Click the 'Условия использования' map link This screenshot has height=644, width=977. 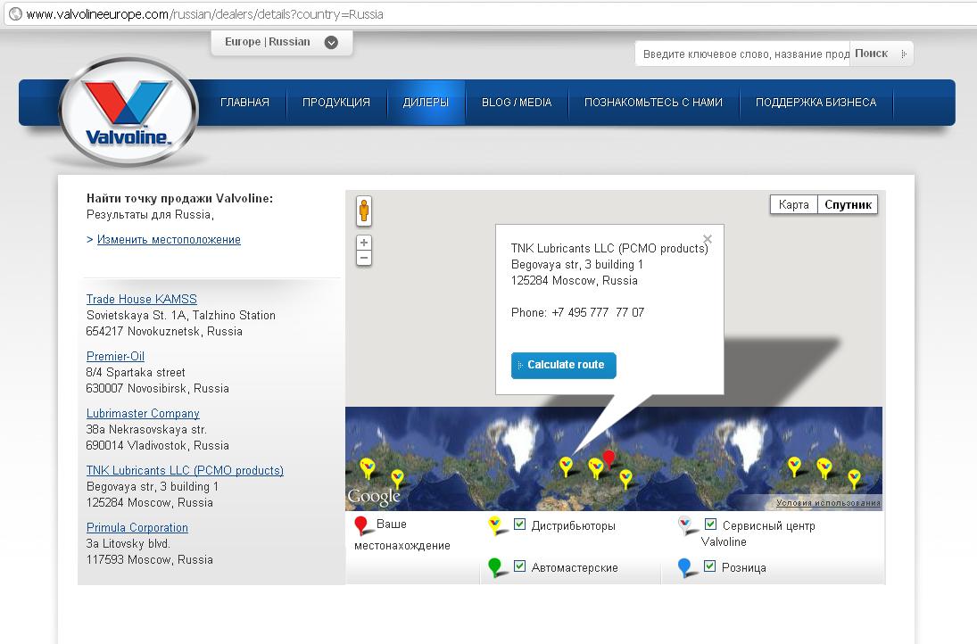tap(828, 502)
